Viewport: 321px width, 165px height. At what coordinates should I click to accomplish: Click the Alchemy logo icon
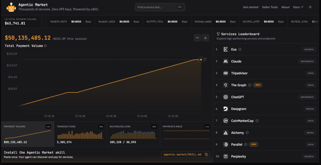pos(226,132)
